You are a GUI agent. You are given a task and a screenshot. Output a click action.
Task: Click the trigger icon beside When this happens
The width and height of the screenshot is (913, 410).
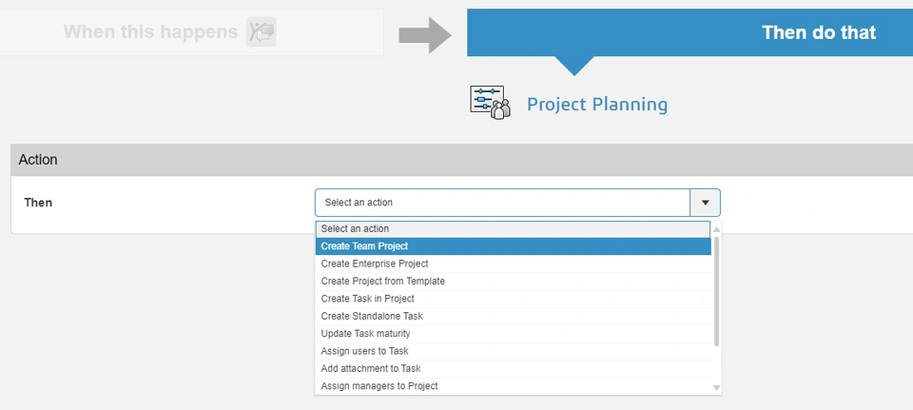pos(261,32)
